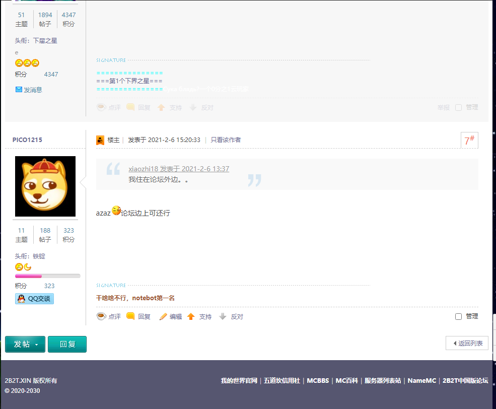Open quoted post link by xiaozhi18
Viewport: 496px width, 409px height.
coord(179,169)
